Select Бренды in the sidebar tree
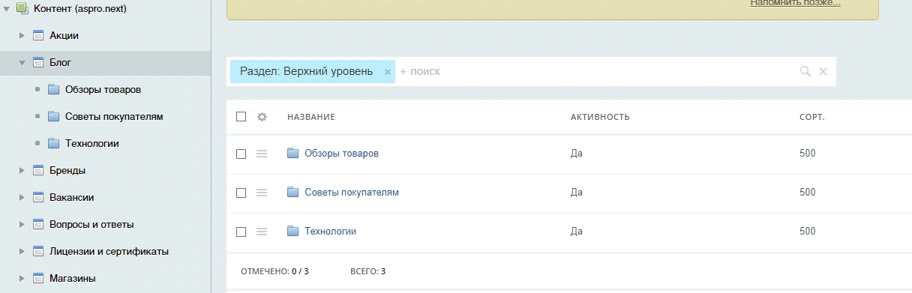Screen dimensions: 912x293 (67, 170)
